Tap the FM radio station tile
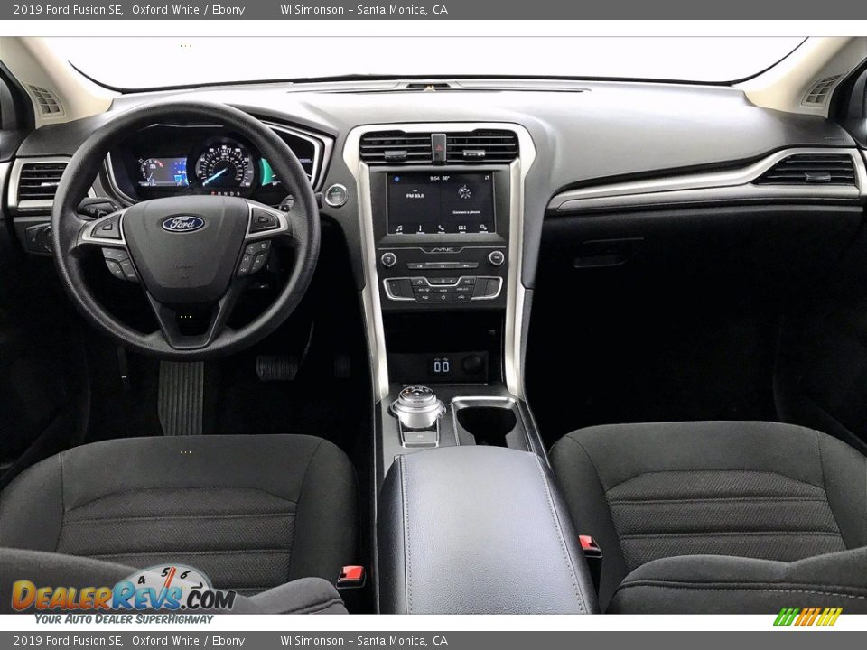The width and height of the screenshot is (867, 650). [415, 193]
